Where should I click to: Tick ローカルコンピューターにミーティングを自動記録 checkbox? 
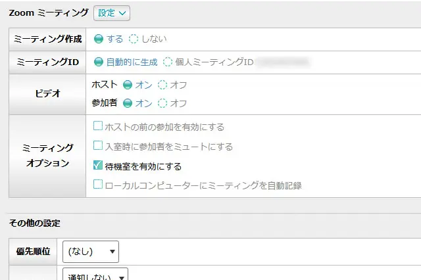click(98, 185)
